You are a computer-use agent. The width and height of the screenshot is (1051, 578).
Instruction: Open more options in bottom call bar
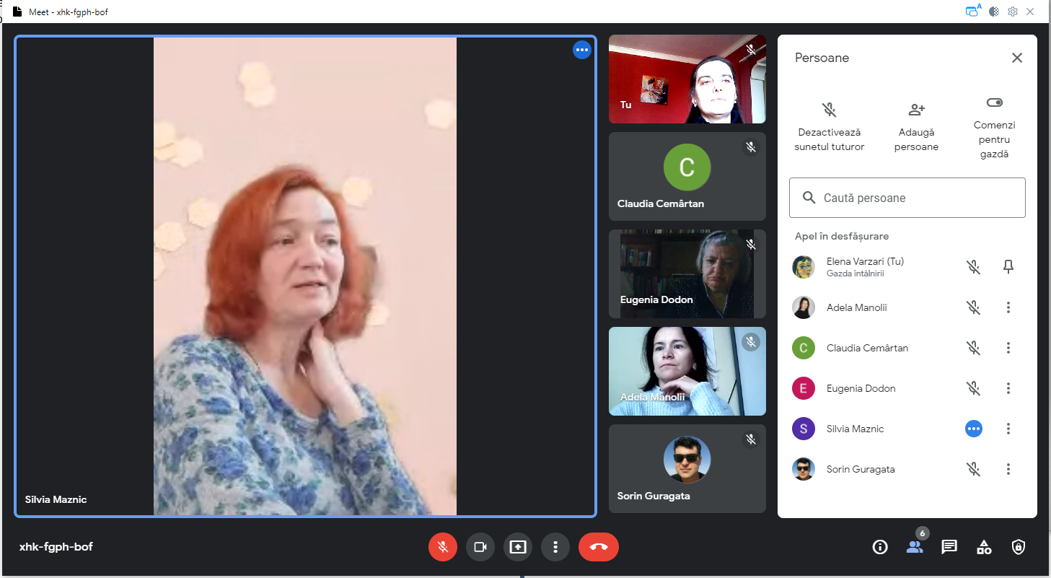pyautogui.click(x=555, y=547)
